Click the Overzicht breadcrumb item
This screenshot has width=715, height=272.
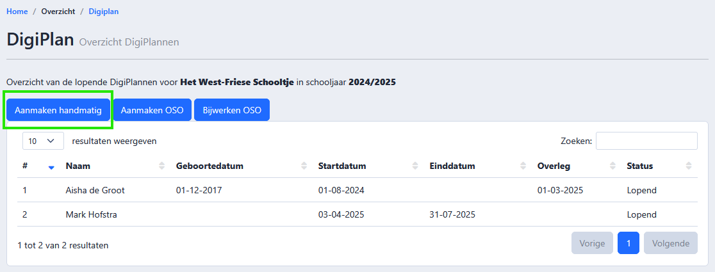tap(58, 12)
